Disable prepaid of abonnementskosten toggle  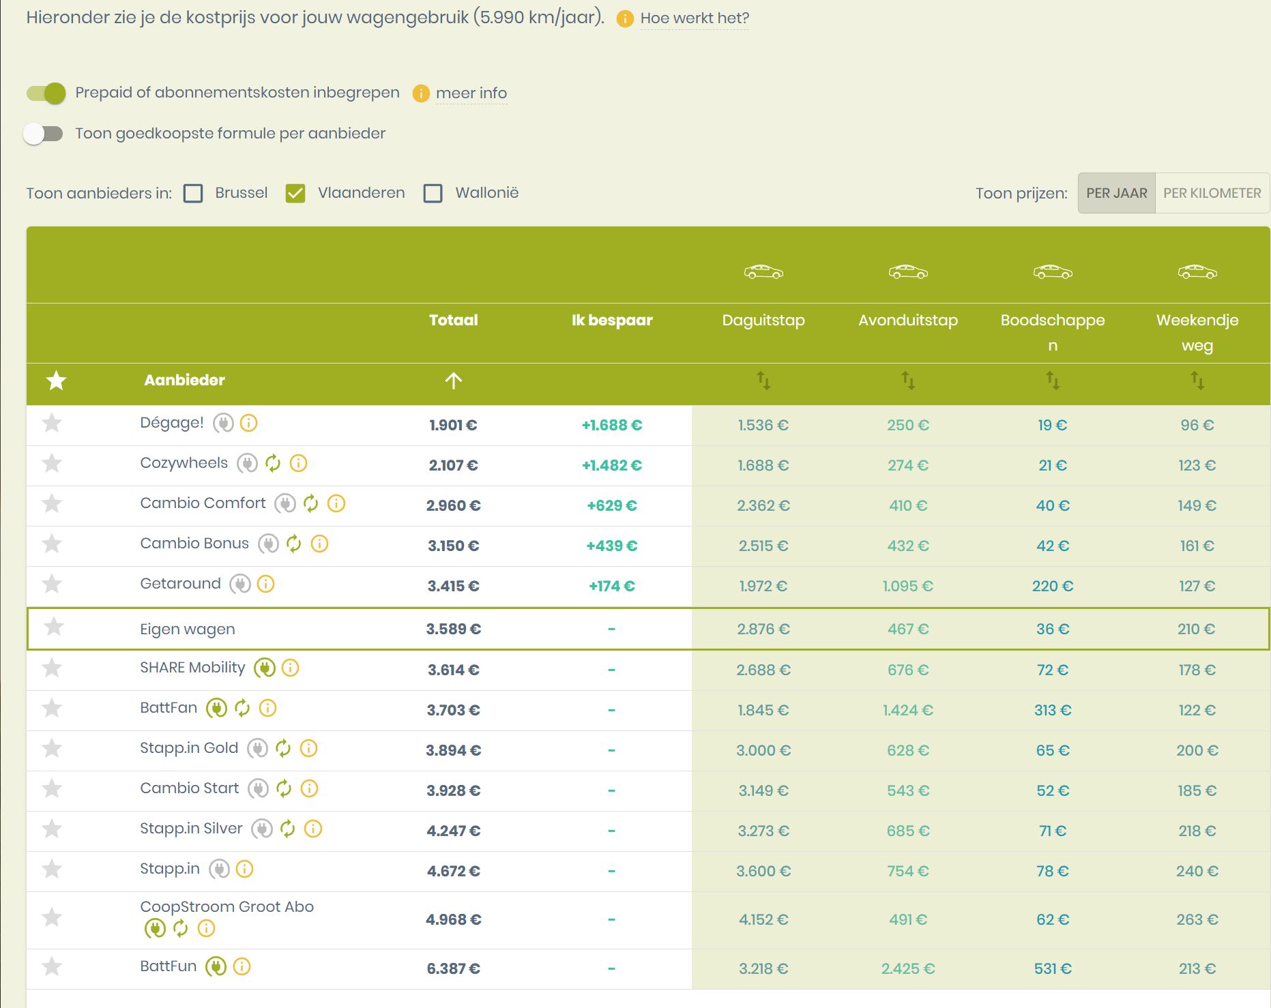[x=46, y=93]
